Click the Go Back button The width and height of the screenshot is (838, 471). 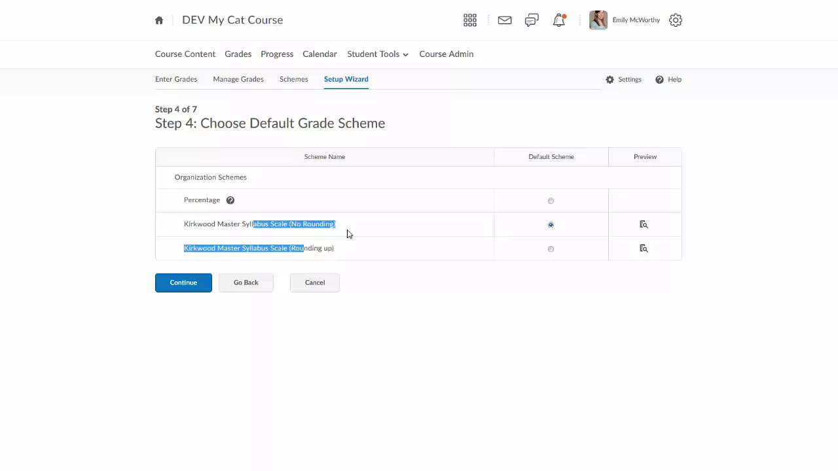pos(246,283)
